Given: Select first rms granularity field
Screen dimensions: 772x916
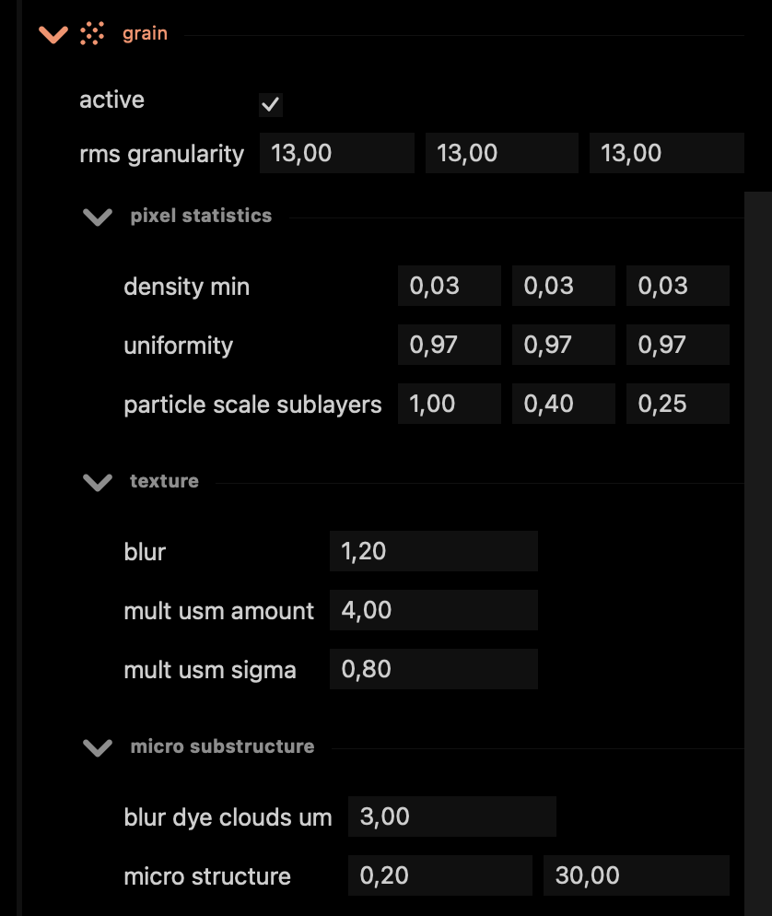Looking at the screenshot, I should (x=337, y=153).
